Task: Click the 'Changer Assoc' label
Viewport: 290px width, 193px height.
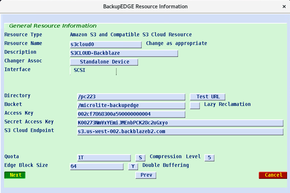Action: pos(23,61)
